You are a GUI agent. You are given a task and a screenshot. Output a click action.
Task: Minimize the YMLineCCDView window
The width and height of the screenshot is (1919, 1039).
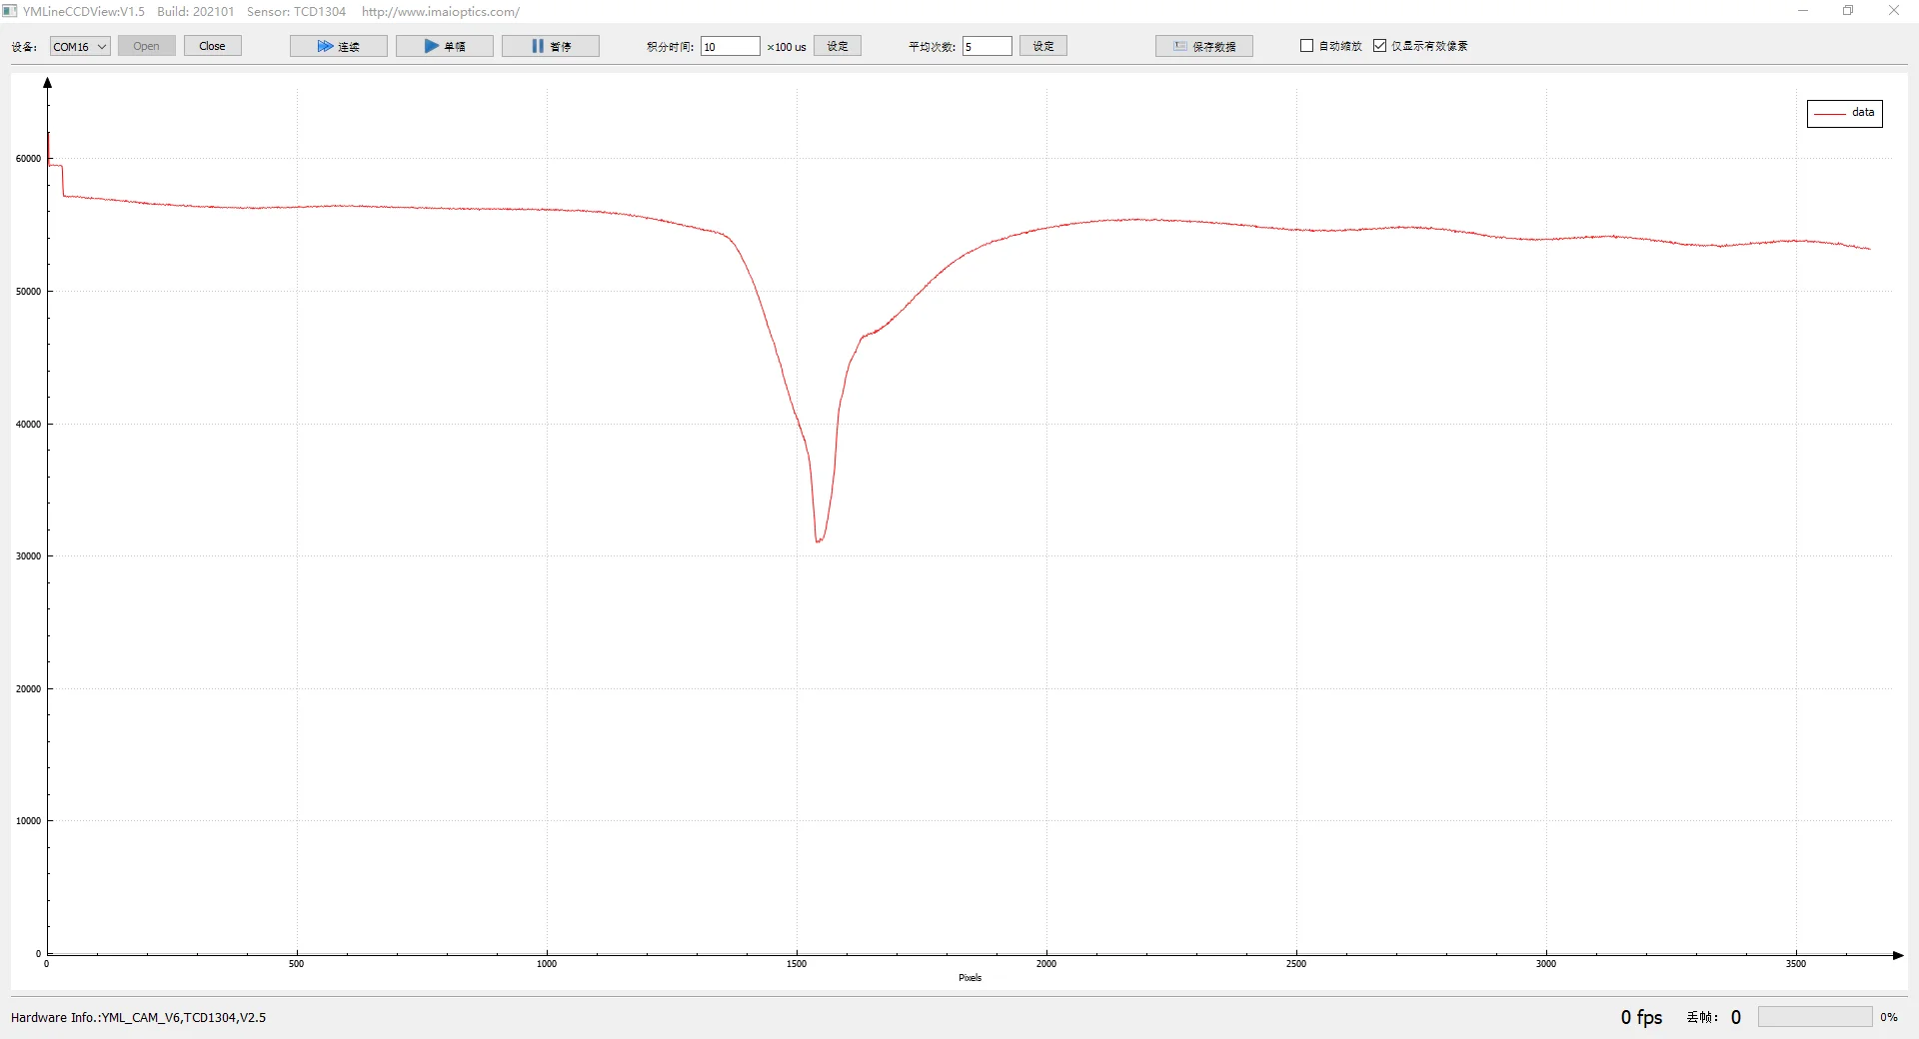tap(1803, 11)
